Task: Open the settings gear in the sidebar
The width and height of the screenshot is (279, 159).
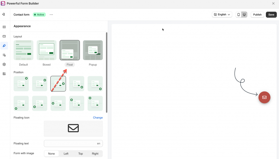Action: [4, 65]
